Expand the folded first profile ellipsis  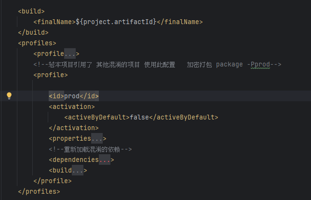pyautogui.click(x=70, y=53)
